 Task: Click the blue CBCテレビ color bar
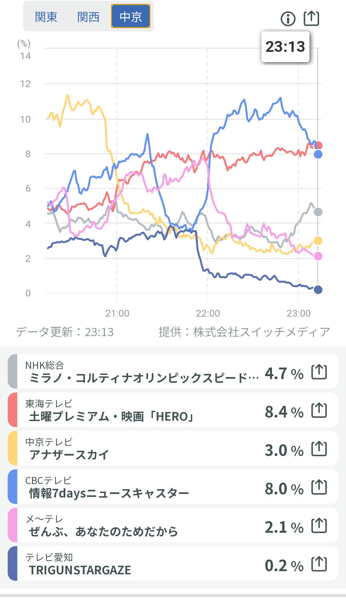point(12,487)
